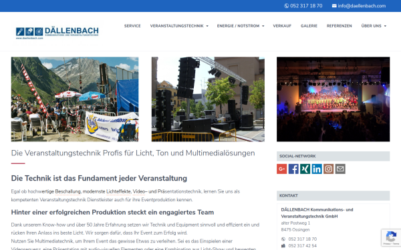Viewport: 401px width, 250px height.
Task: Open the Referenzen menu item
Action: 339,26
